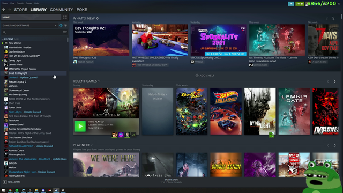The image size is (343, 193).
Task: Click the Add Shelf plus icon
Action: point(197,75)
